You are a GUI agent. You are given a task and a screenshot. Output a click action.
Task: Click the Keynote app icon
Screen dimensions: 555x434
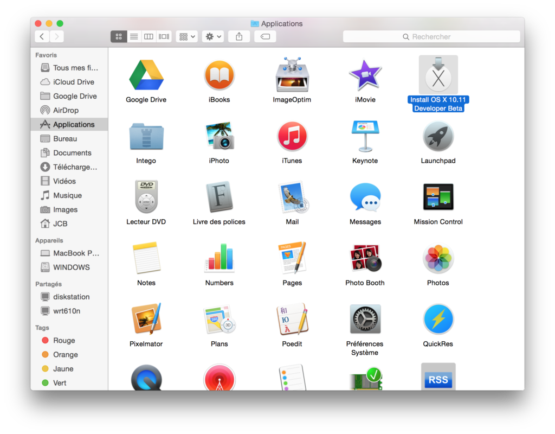pos(365,136)
